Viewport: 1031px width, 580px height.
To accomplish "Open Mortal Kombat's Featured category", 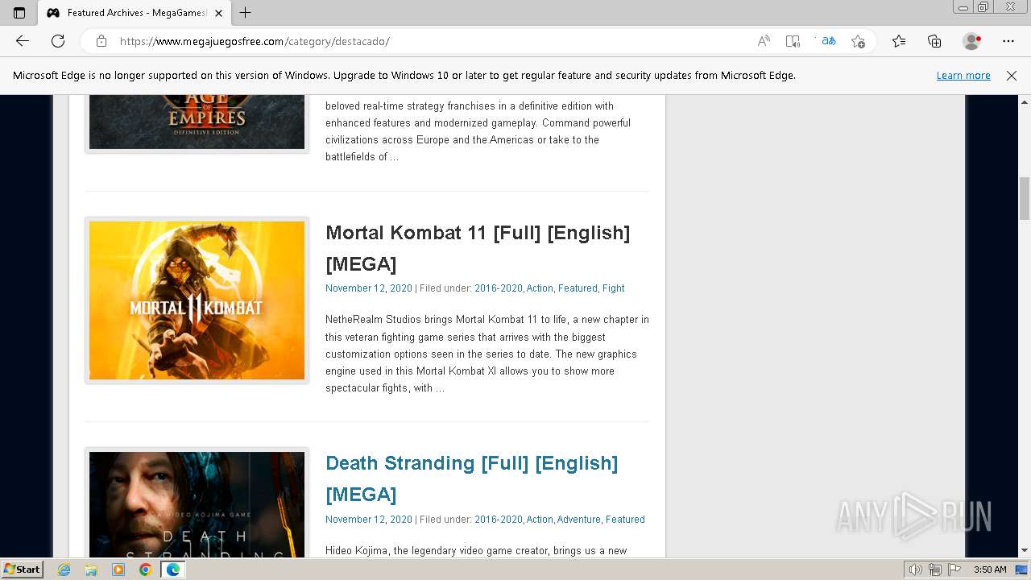I will pyautogui.click(x=578, y=288).
